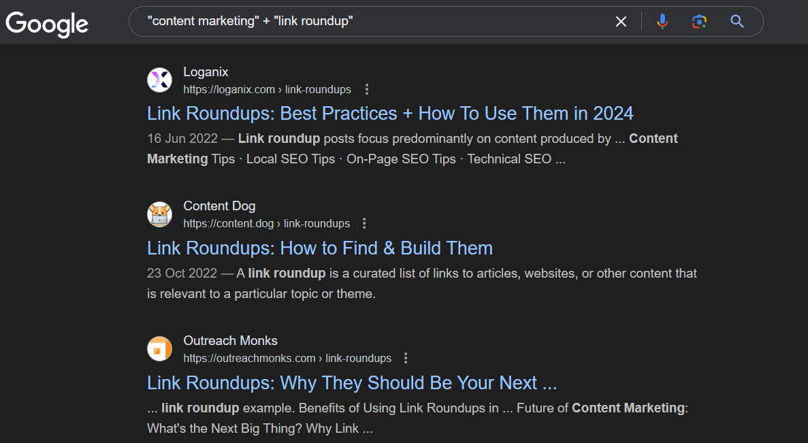808x443 pixels.
Task: Start voice search with the microphone icon
Action: (x=663, y=22)
